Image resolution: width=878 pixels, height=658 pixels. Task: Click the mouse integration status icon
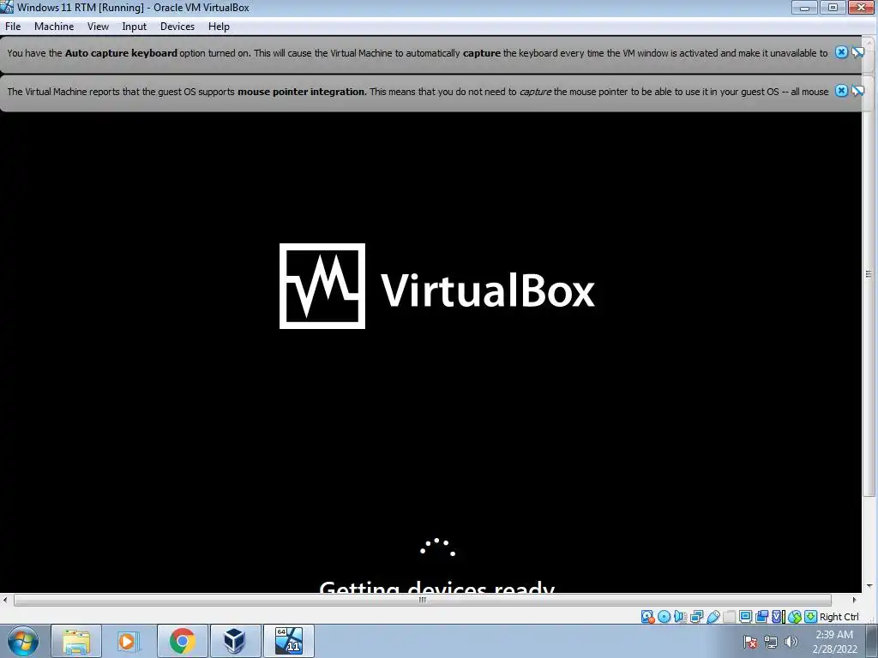794,617
